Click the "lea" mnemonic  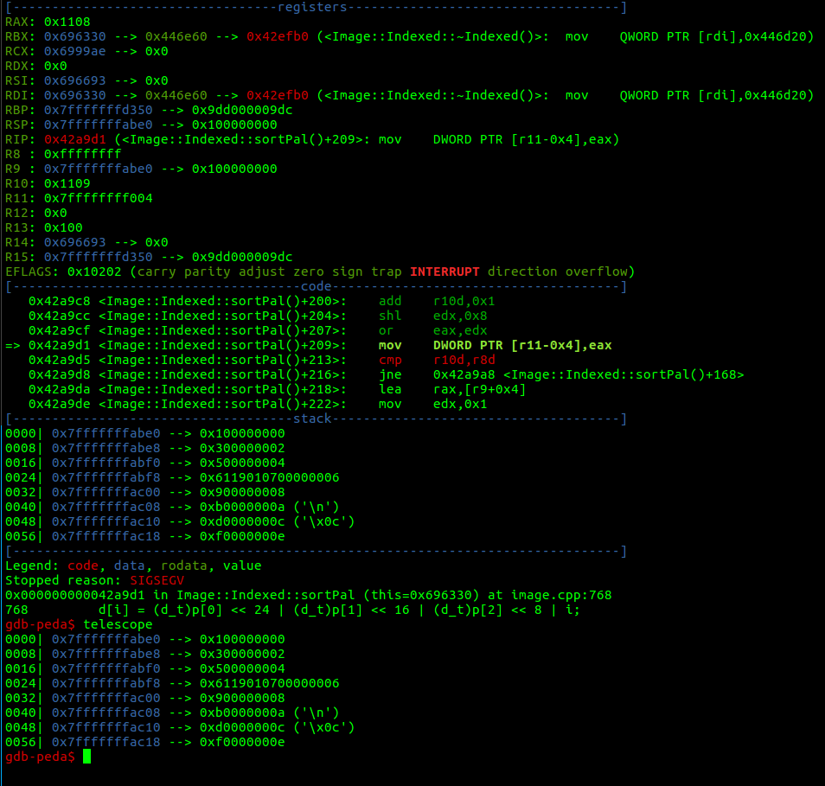(x=390, y=390)
